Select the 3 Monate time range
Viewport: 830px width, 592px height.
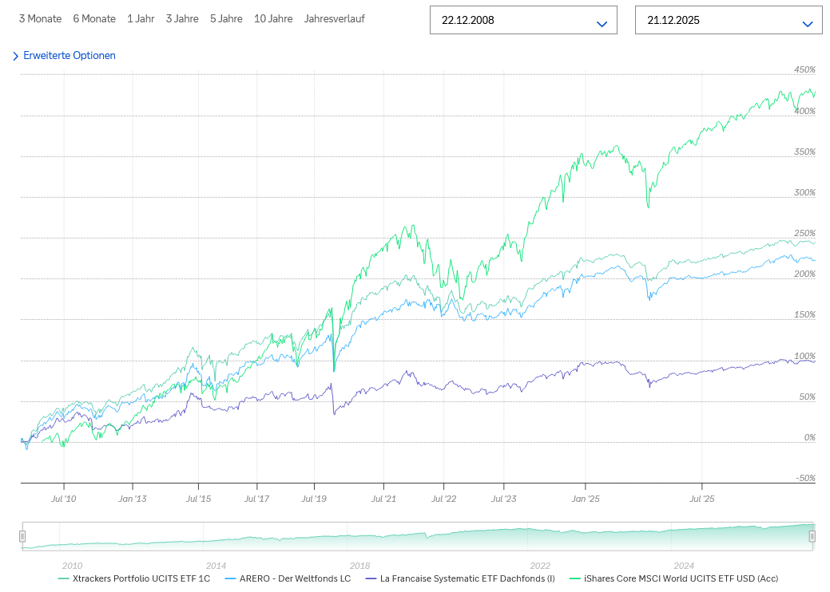pos(40,18)
